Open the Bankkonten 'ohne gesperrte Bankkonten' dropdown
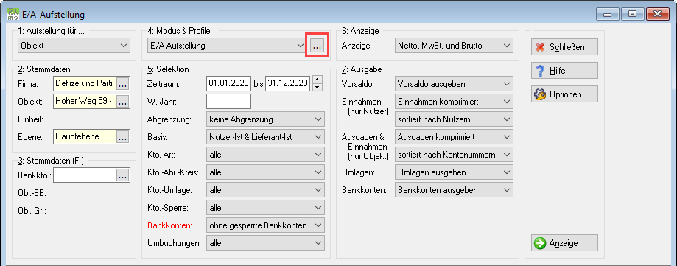 (x=265, y=225)
